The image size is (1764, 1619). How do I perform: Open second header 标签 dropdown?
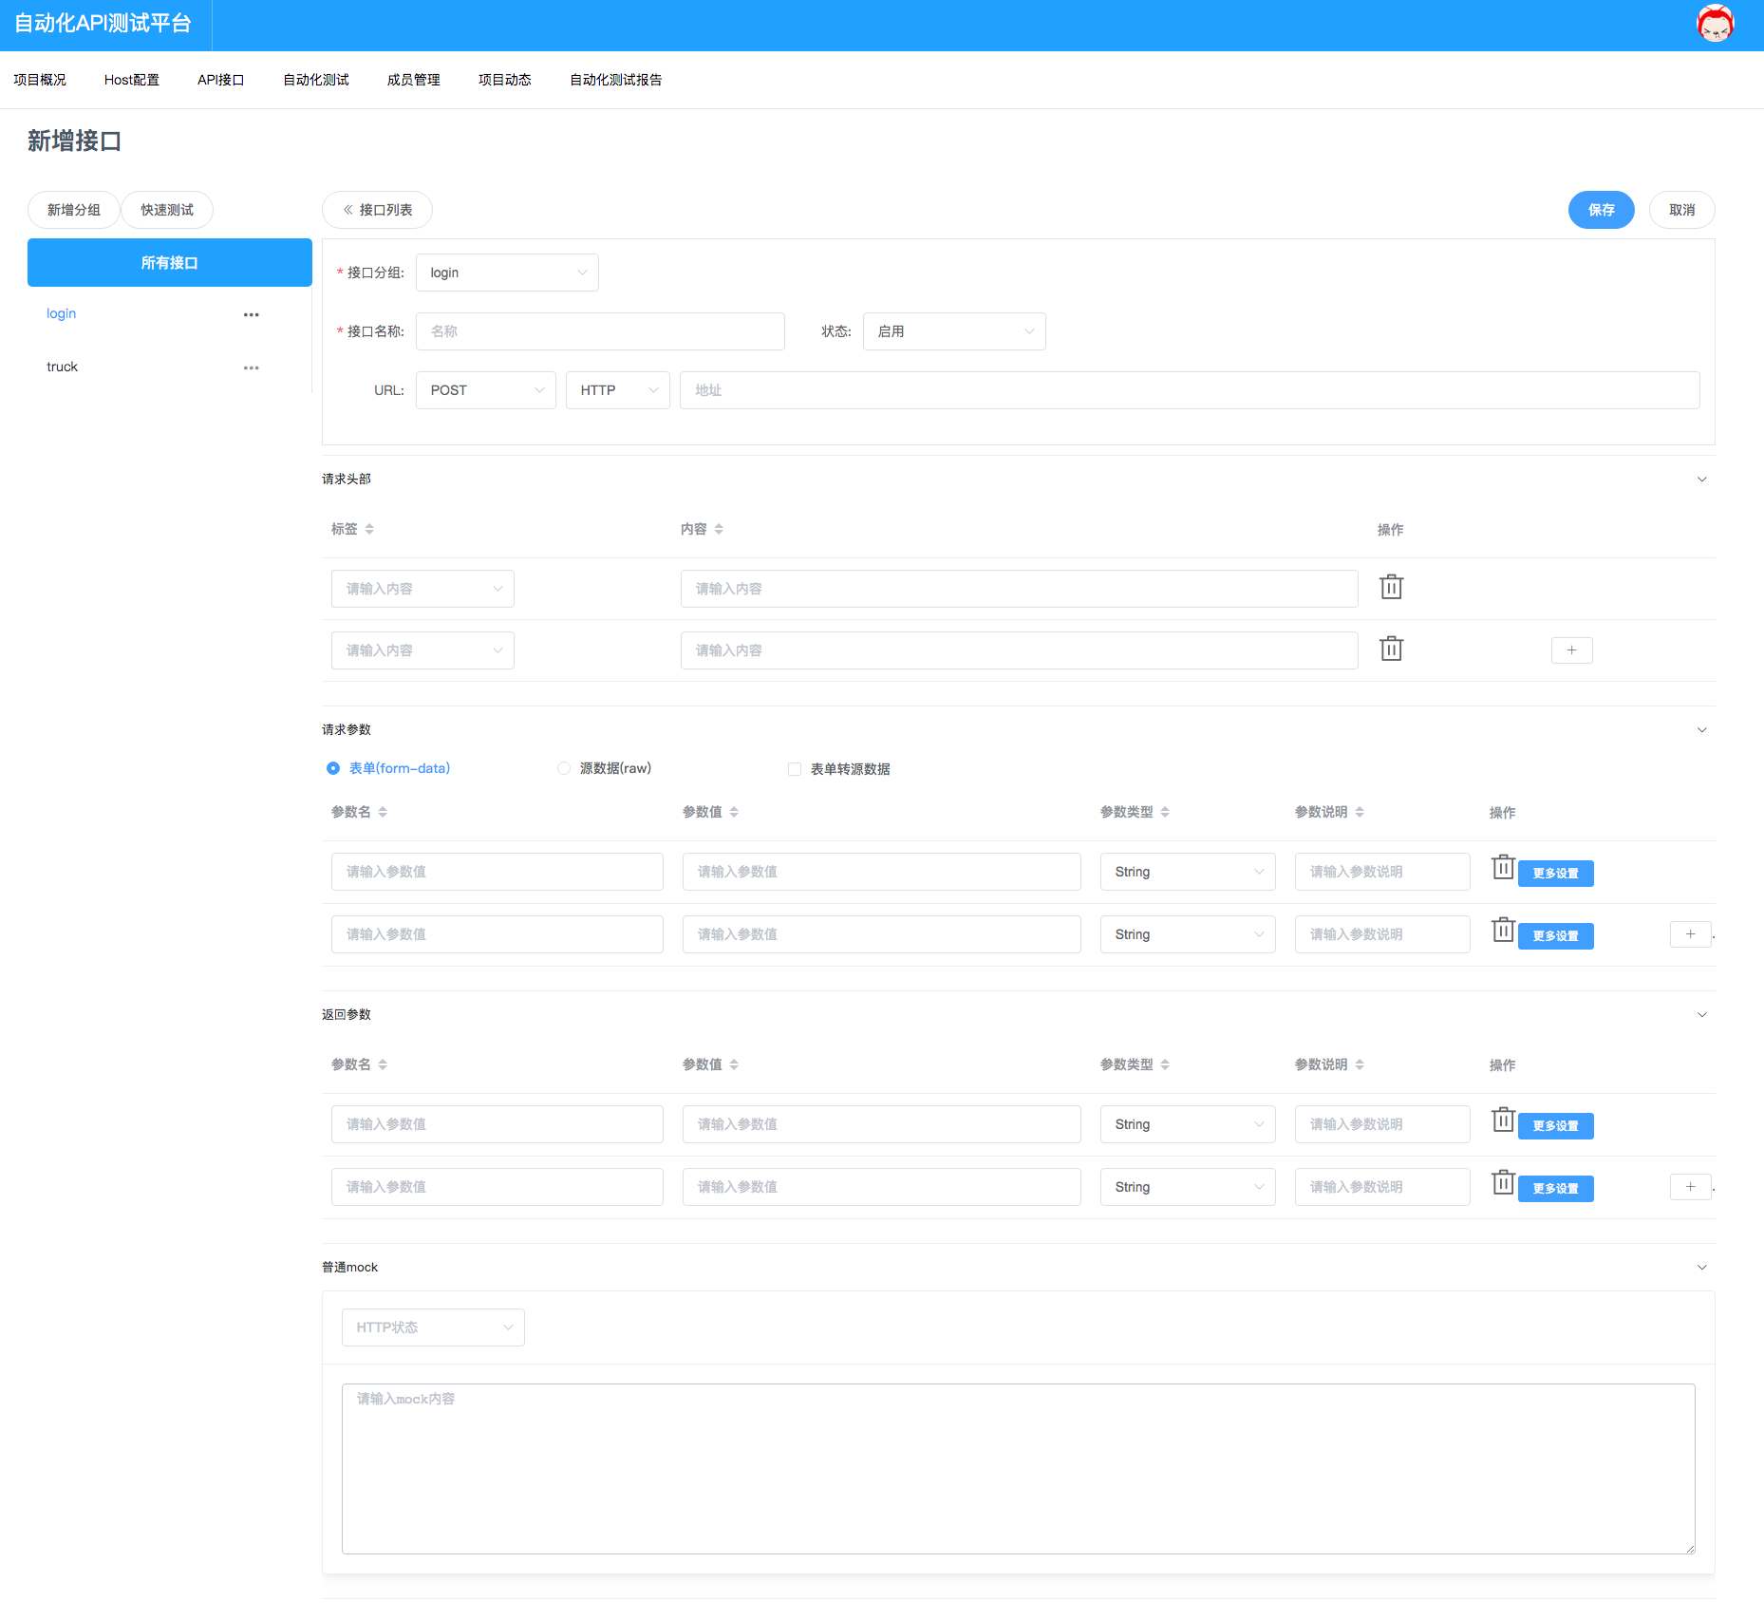[422, 650]
